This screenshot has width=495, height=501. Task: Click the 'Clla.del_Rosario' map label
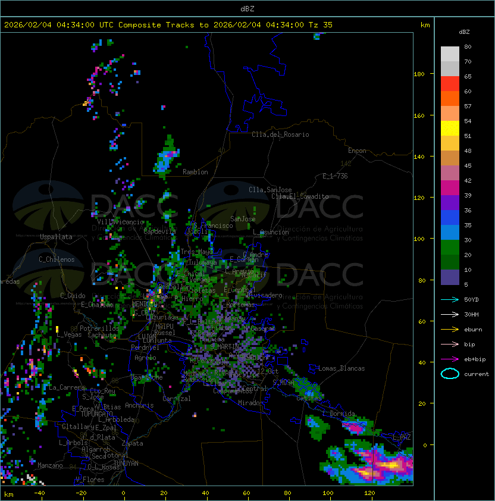click(280, 134)
